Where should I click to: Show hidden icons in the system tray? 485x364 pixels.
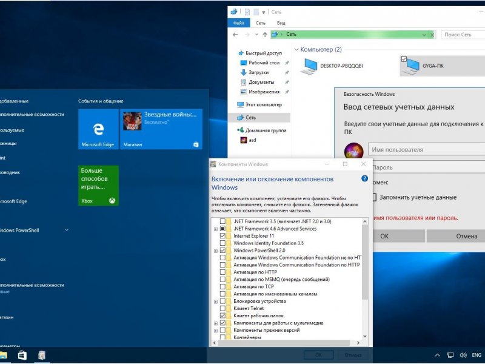(437, 355)
